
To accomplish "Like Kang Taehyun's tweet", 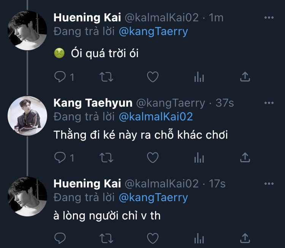I will pos(152,157).
